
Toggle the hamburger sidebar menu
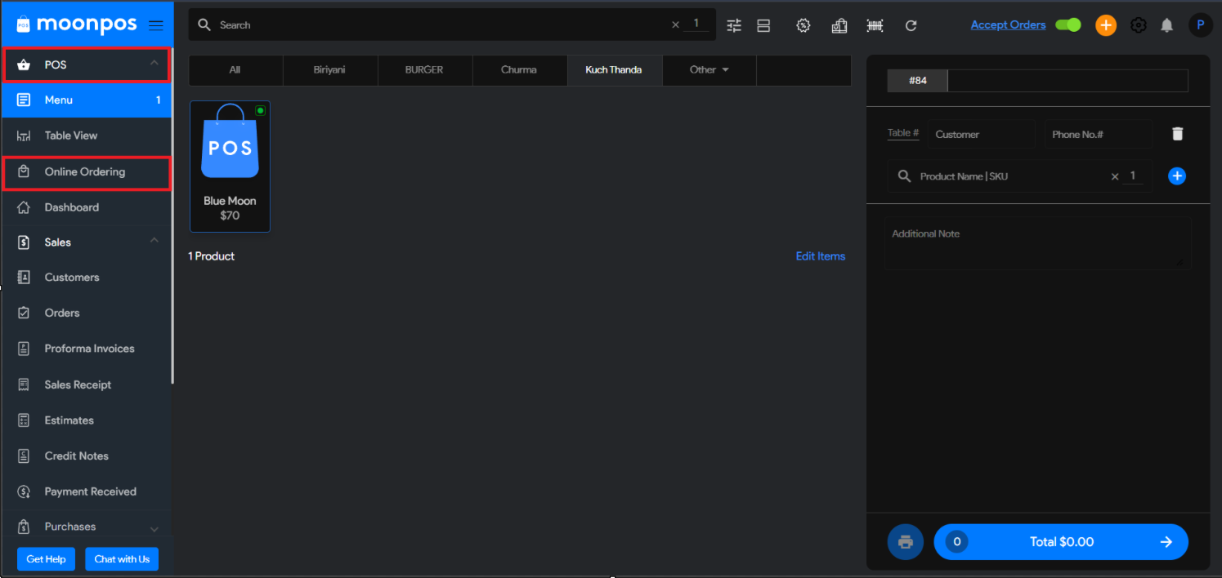click(x=155, y=25)
